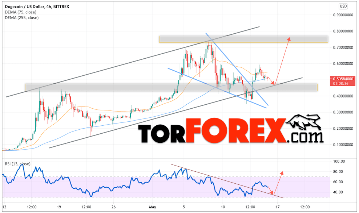The width and height of the screenshot is (359, 213).
Task: Click the RSI 100.00 scale label
Action: 339,161
